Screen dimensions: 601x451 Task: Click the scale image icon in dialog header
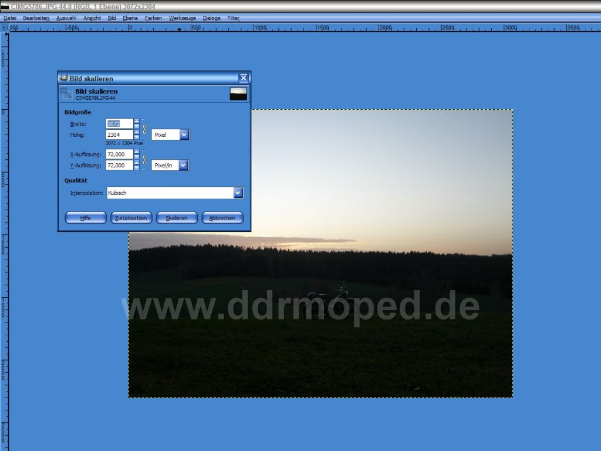click(67, 94)
